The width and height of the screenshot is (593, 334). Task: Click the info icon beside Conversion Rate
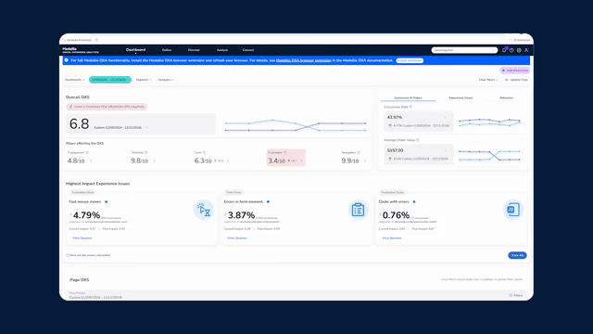tap(410, 108)
